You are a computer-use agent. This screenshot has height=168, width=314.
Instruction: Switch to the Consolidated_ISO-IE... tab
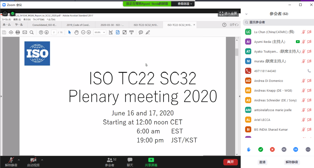click(44, 25)
